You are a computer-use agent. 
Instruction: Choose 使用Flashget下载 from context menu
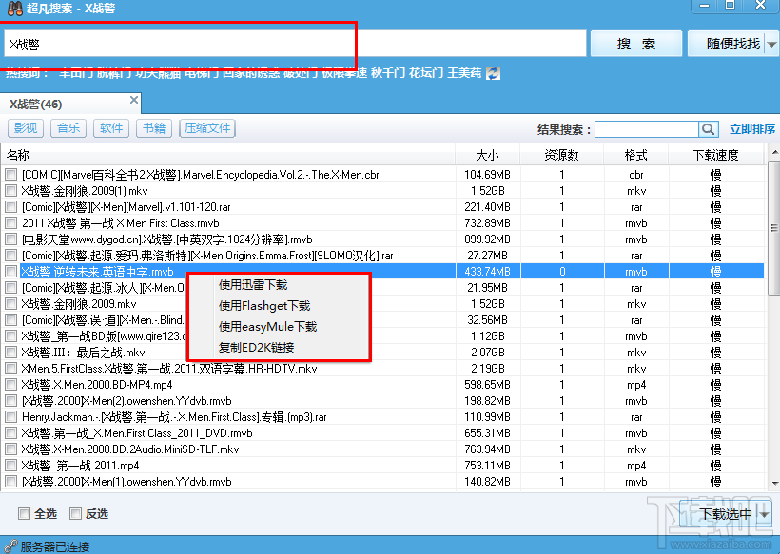click(x=264, y=306)
